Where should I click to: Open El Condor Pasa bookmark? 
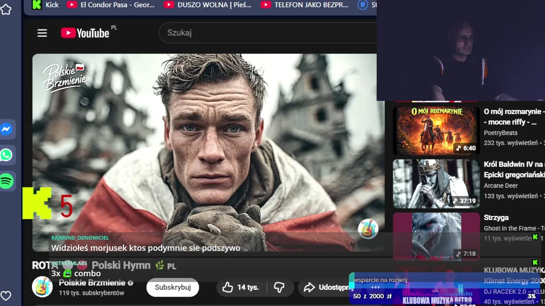pos(111,5)
